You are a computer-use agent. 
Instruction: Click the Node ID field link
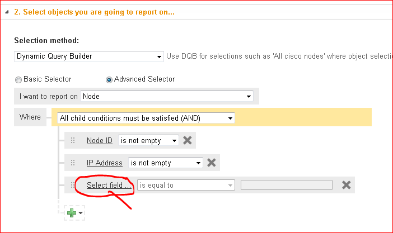(x=100, y=141)
